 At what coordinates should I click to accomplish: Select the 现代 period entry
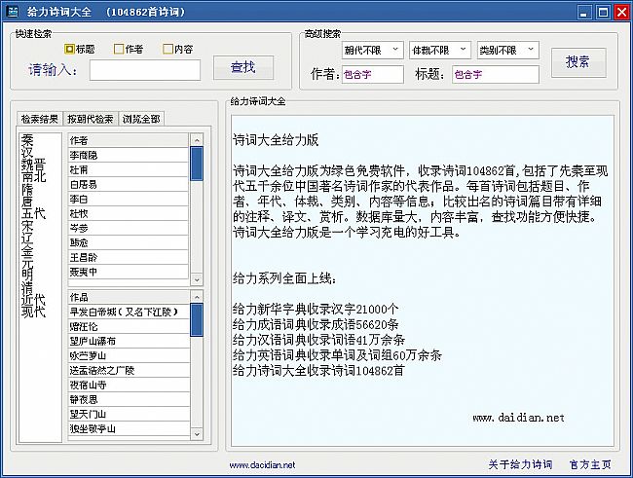pyautogui.click(x=33, y=312)
